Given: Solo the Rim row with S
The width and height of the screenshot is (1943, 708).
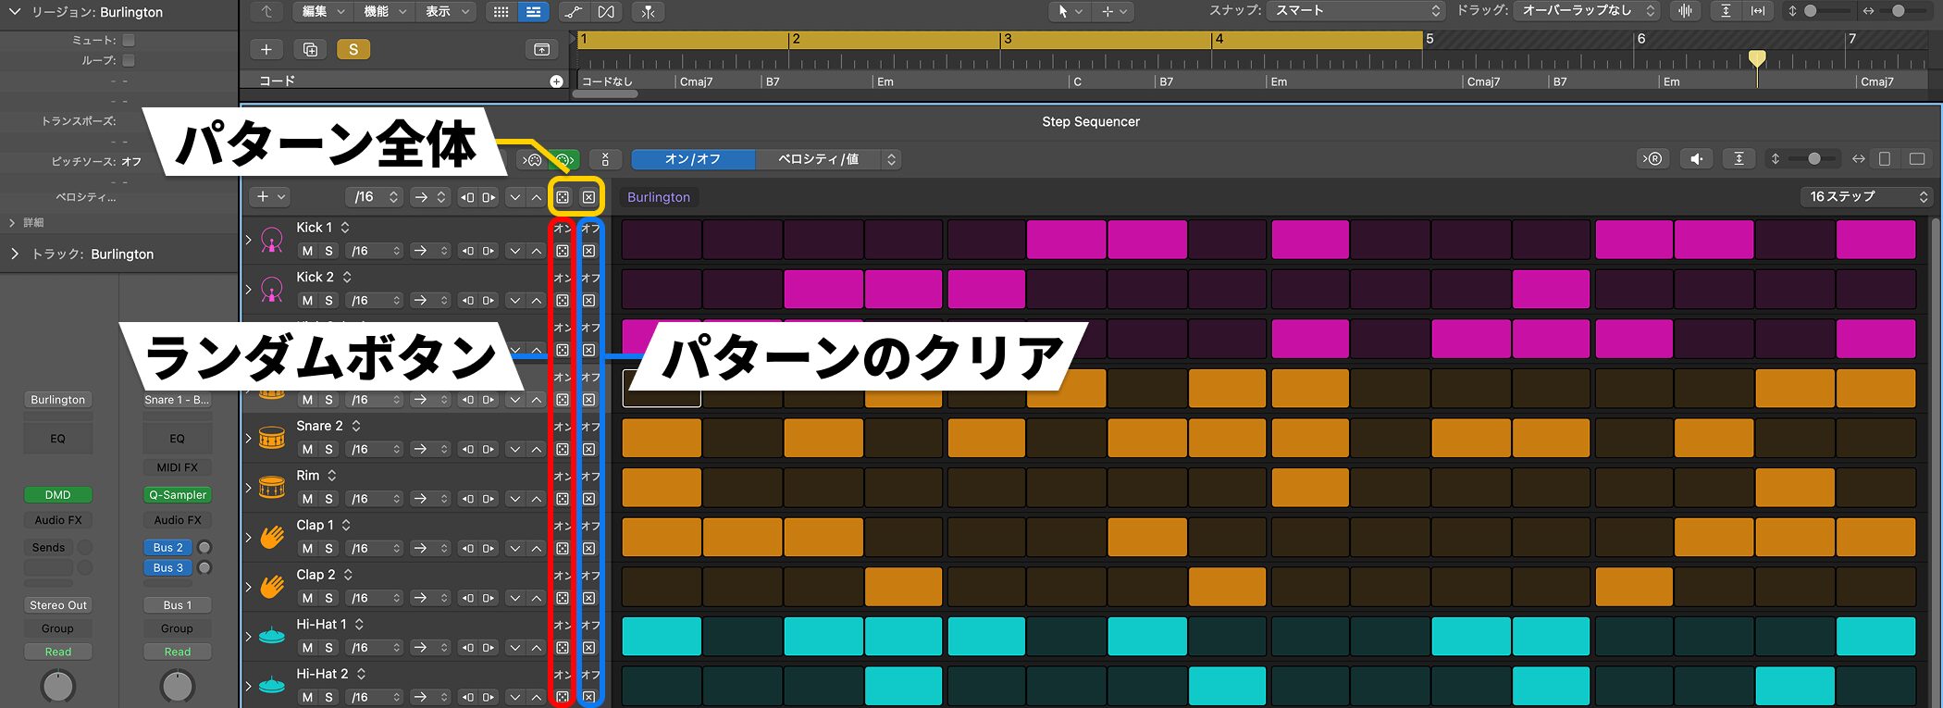Looking at the screenshot, I should tap(328, 499).
